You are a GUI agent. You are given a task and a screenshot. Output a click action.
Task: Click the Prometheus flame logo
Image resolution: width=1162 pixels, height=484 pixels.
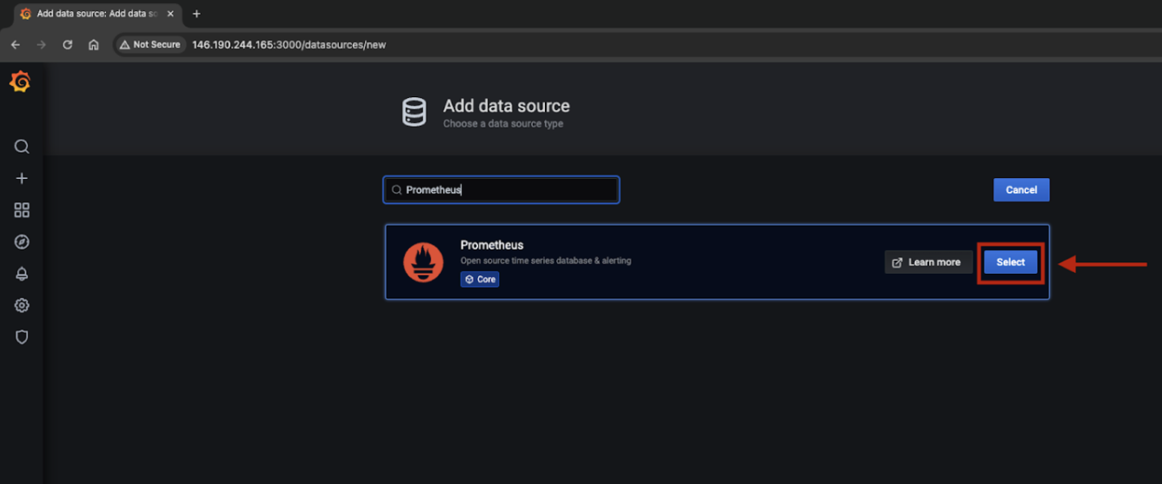[423, 262]
